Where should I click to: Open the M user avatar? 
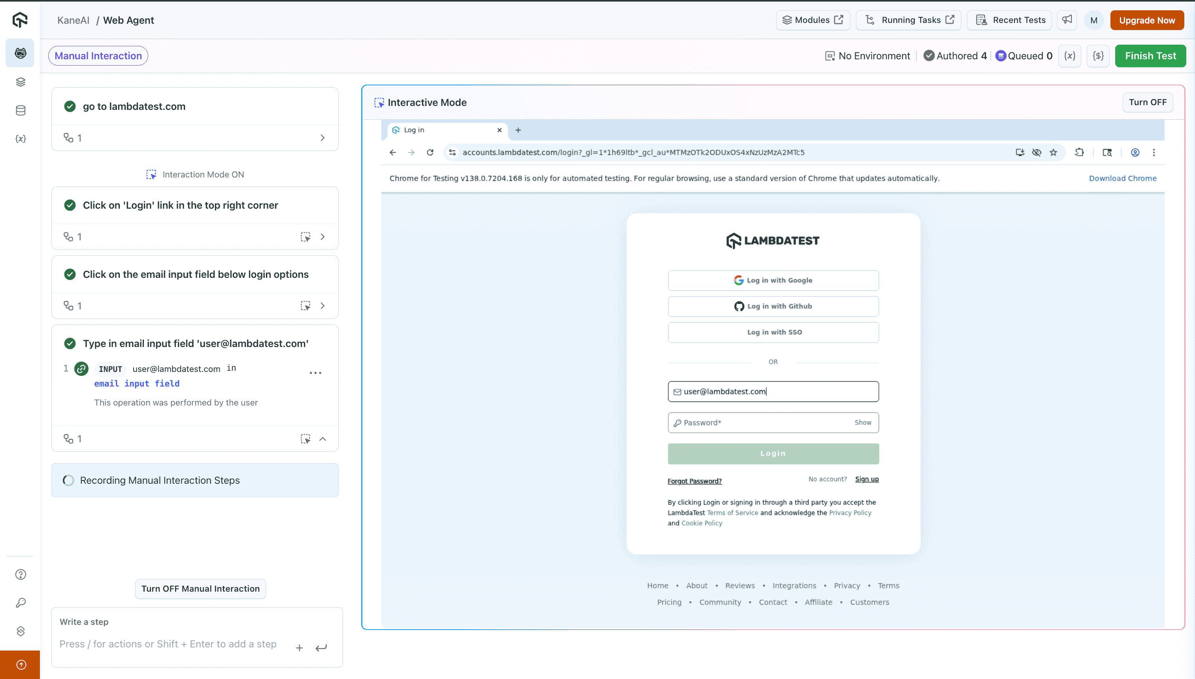(x=1094, y=21)
